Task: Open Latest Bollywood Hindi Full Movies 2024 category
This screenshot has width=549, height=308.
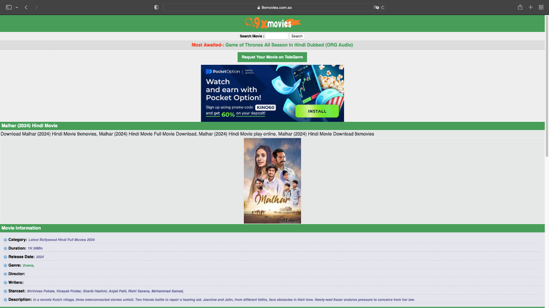Action: pyautogui.click(x=61, y=240)
